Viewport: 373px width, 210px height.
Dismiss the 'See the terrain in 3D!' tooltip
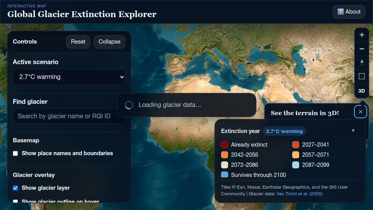click(x=361, y=112)
